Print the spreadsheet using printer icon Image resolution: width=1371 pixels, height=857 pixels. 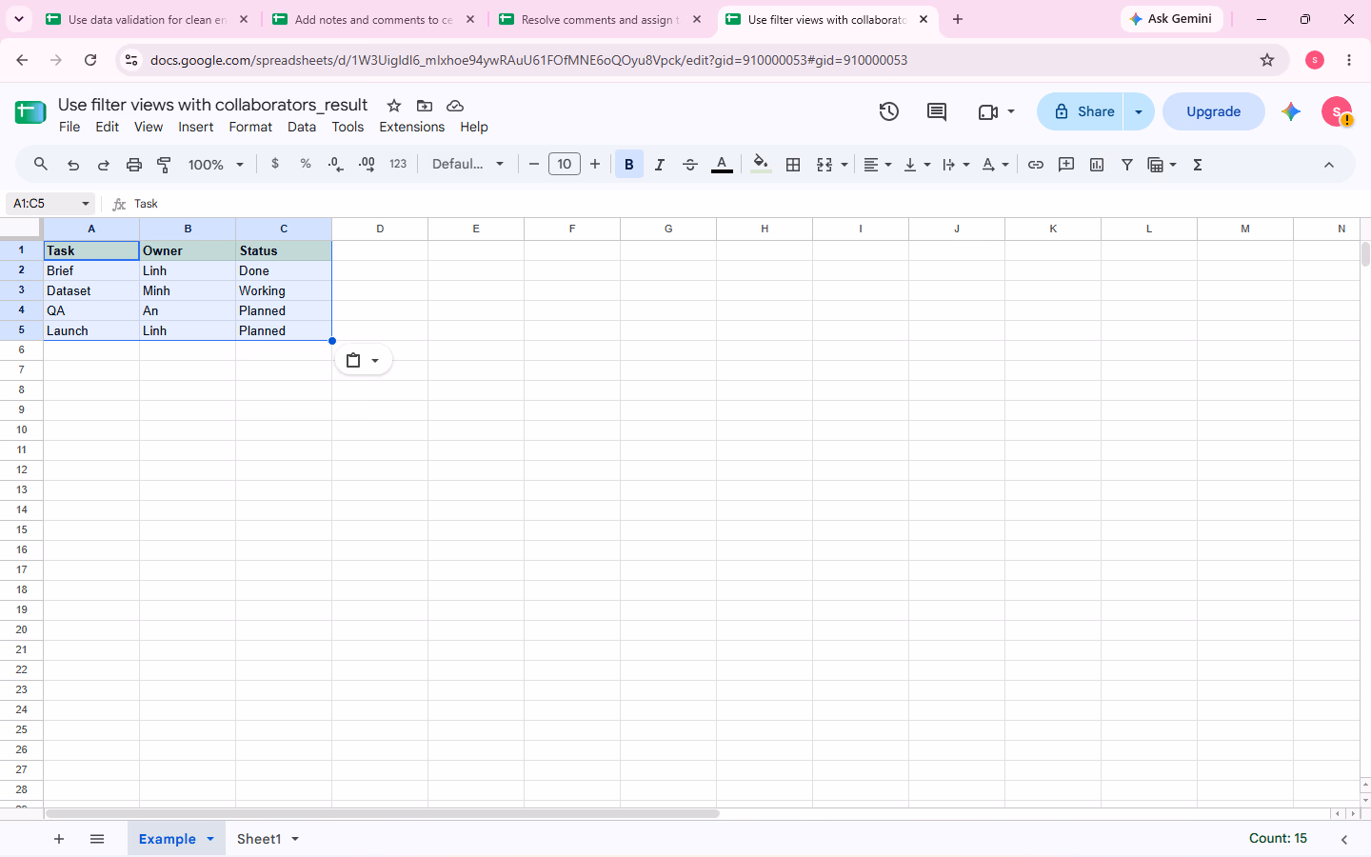134,165
